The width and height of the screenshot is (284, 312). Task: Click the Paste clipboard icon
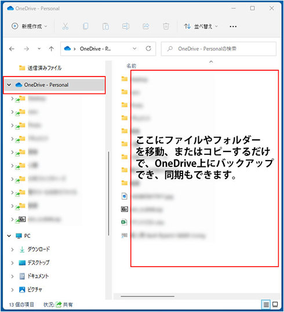coord(105,26)
